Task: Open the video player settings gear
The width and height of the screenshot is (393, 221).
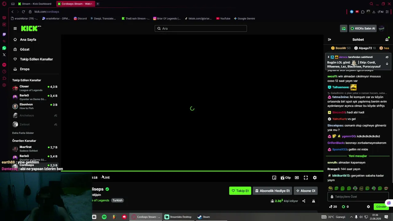Action: pyautogui.click(x=315, y=178)
